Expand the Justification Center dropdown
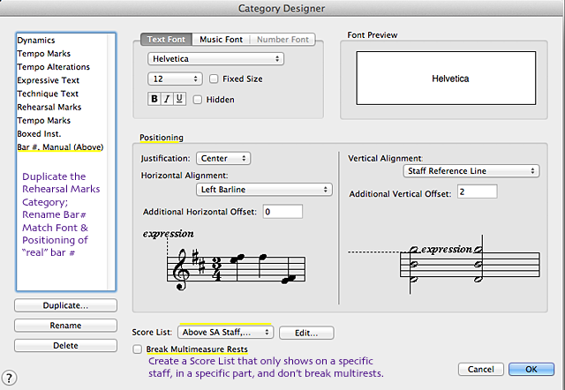 (222, 158)
